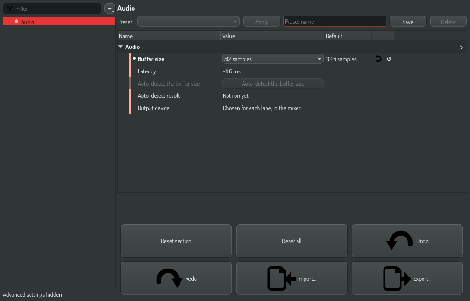Click the undo arrow icon beside Buffer size
The image size is (470, 301).
[x=378, y=59]
